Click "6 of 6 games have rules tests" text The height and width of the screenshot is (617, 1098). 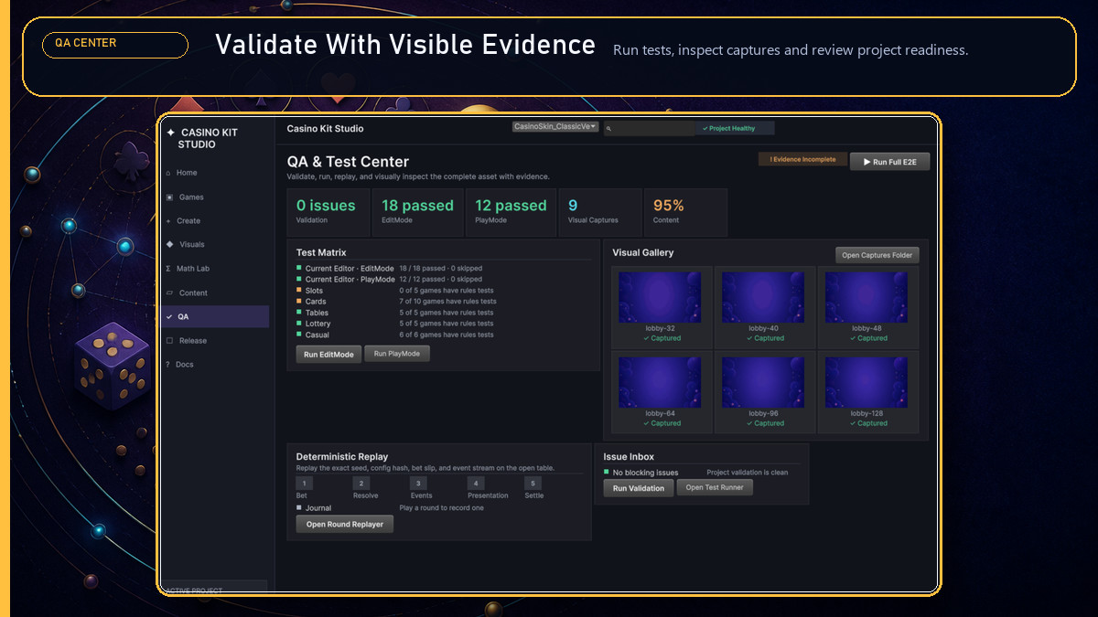(x=447, y=335)
